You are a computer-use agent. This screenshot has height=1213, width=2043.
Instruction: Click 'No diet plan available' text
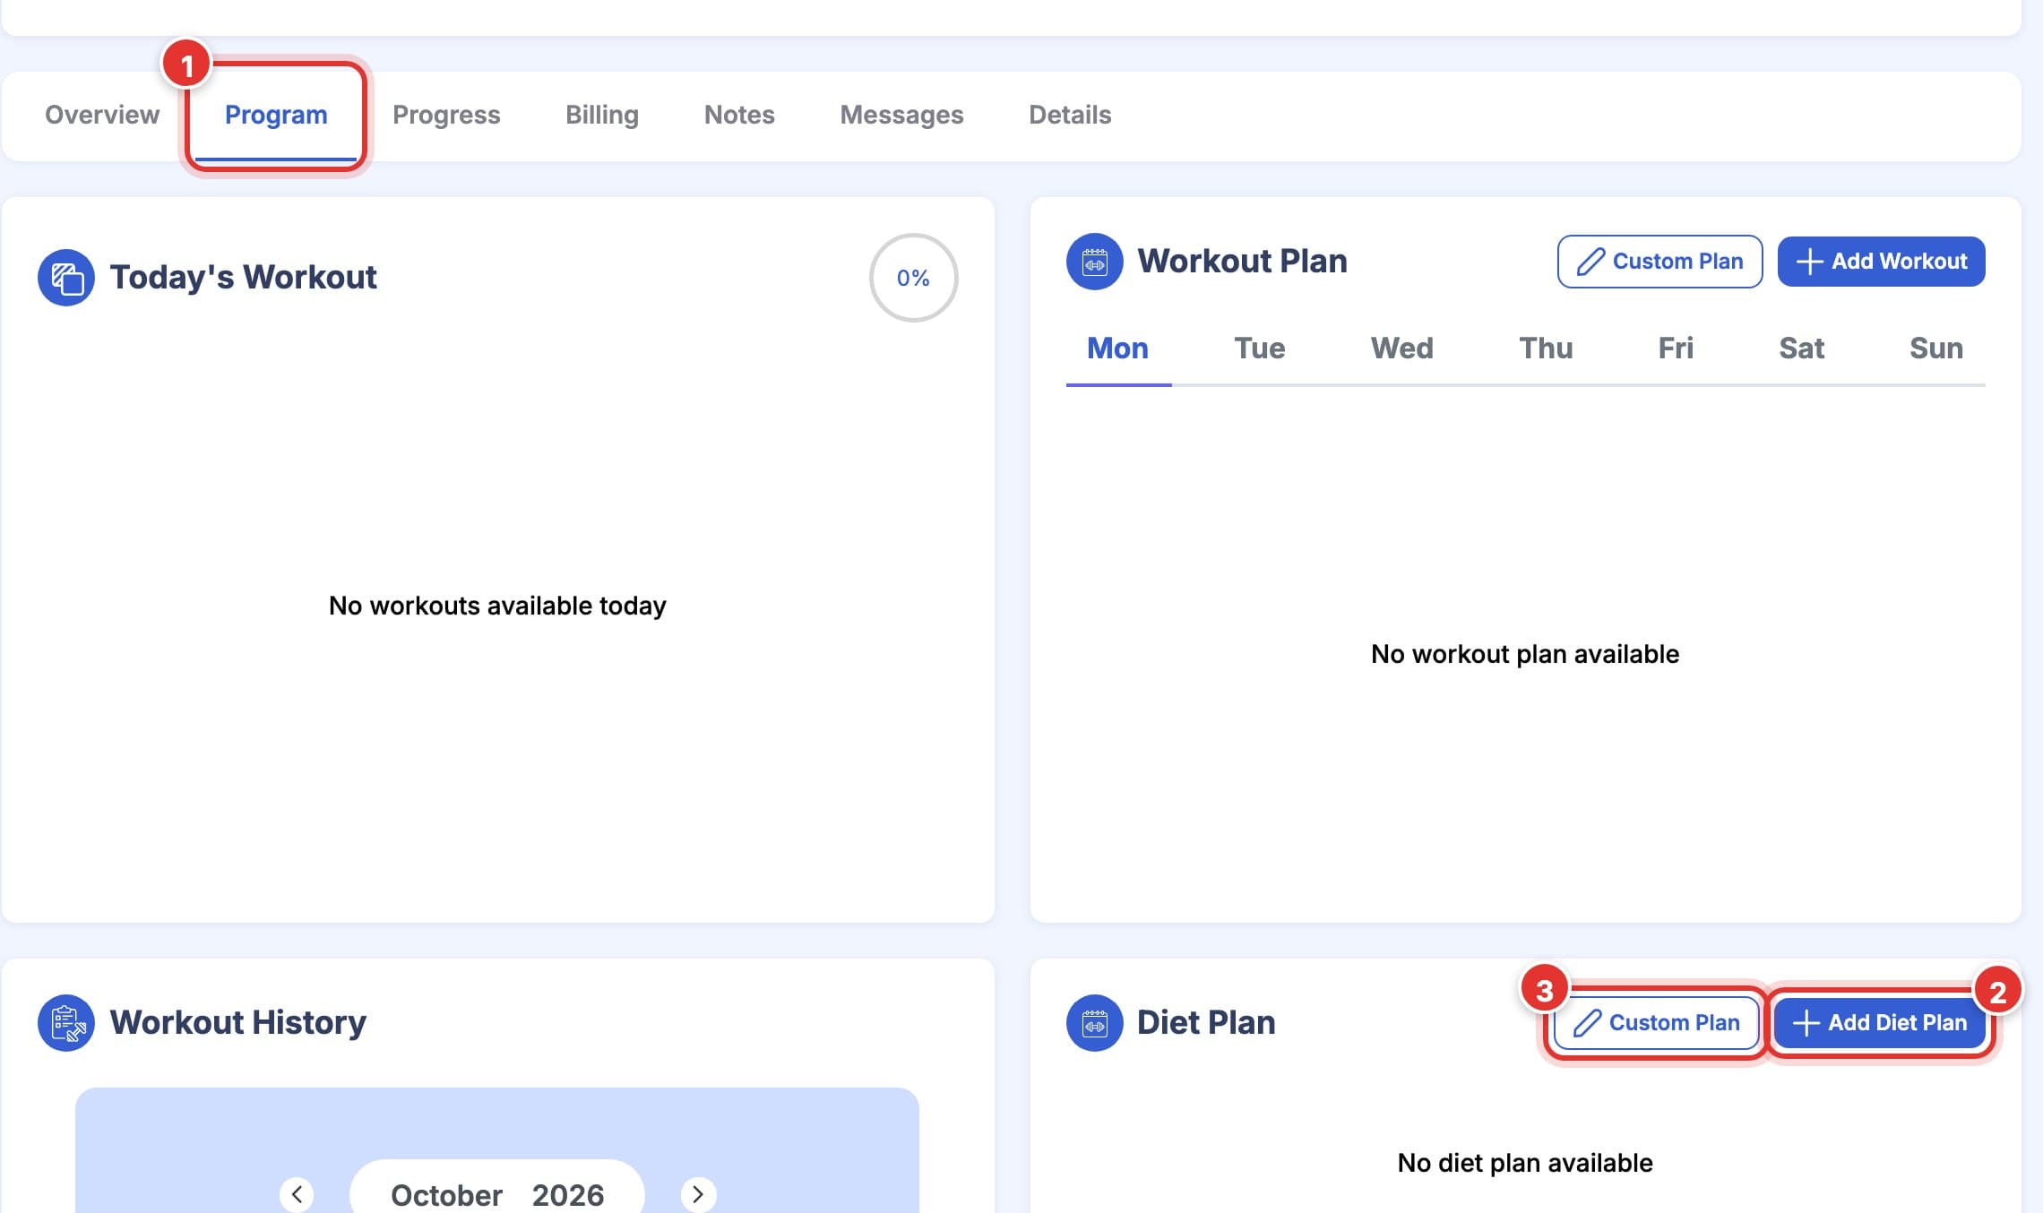[1525, 1163]
